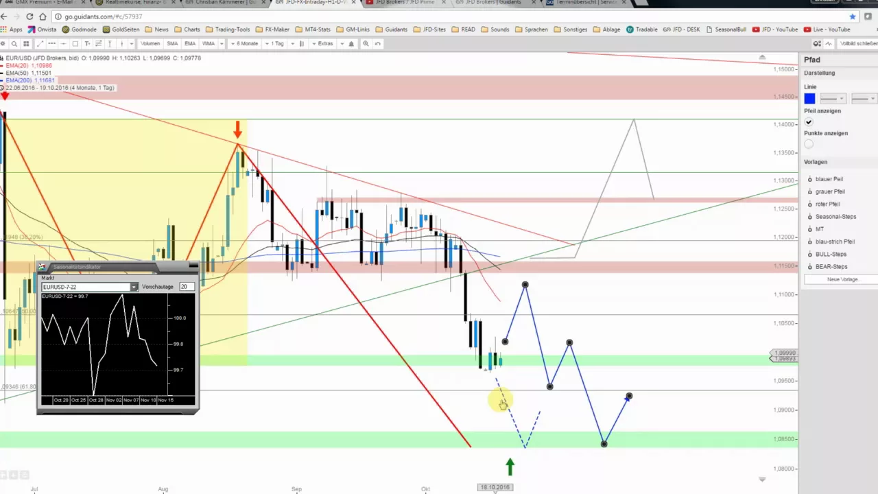Add the SMA indicator

(x=172, y=43)
